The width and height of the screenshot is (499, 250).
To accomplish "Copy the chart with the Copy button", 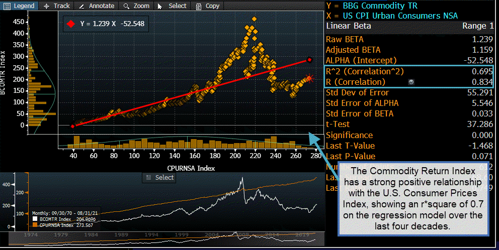I will pos(207,6).
